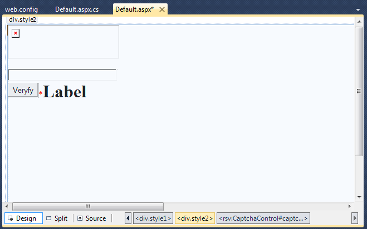Switch to Source view
Image resolution: width=367 pixels, height=229 pixels.
(92, 218)
